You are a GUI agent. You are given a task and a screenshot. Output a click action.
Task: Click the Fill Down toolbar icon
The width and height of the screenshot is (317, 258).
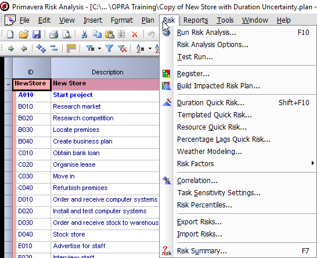coord(121,34)
